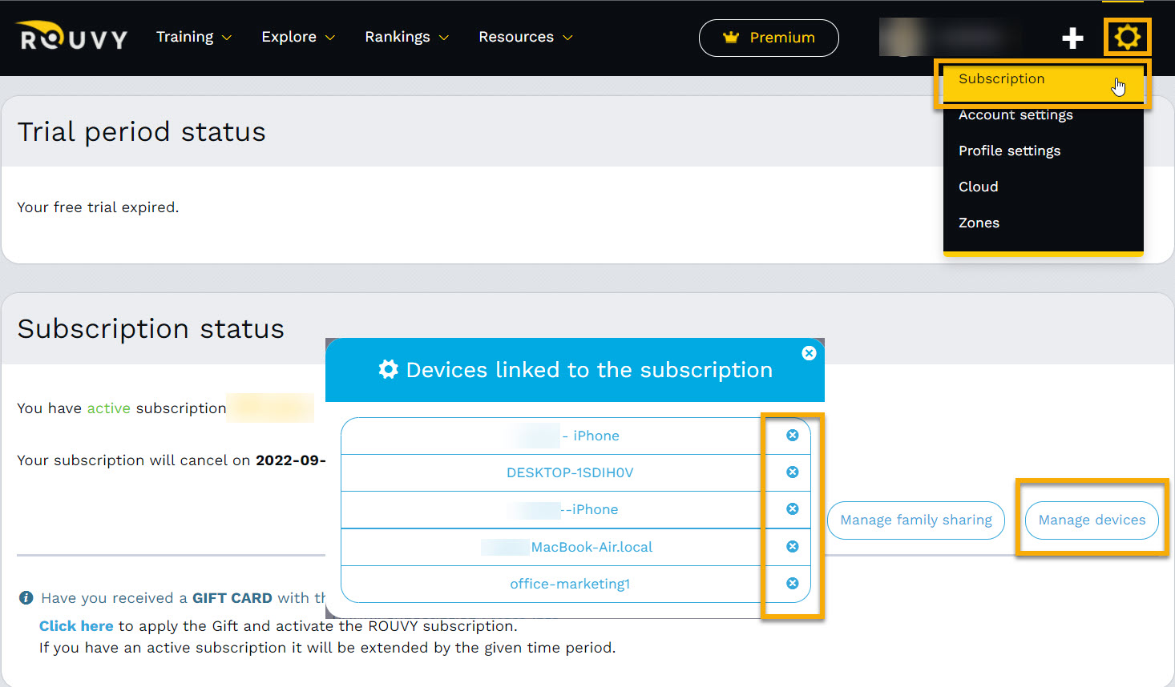Click the plus add icon in header
Screen dimensions: 1175x687
[1072, 38]
